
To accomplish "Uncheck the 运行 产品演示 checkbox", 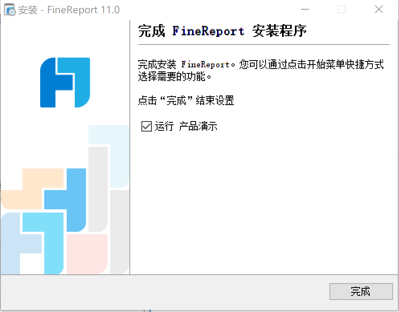I will click(x=147, y=126).
